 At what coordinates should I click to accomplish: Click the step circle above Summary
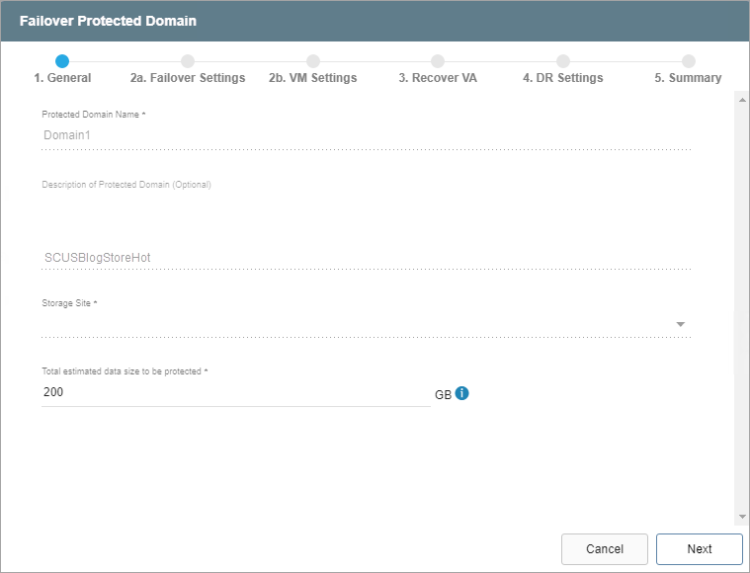coord(689,61)
